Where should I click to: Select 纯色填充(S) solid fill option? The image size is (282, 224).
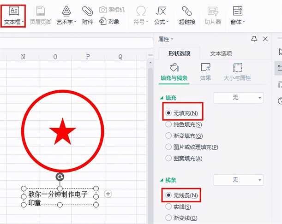[x=184, y=124]
